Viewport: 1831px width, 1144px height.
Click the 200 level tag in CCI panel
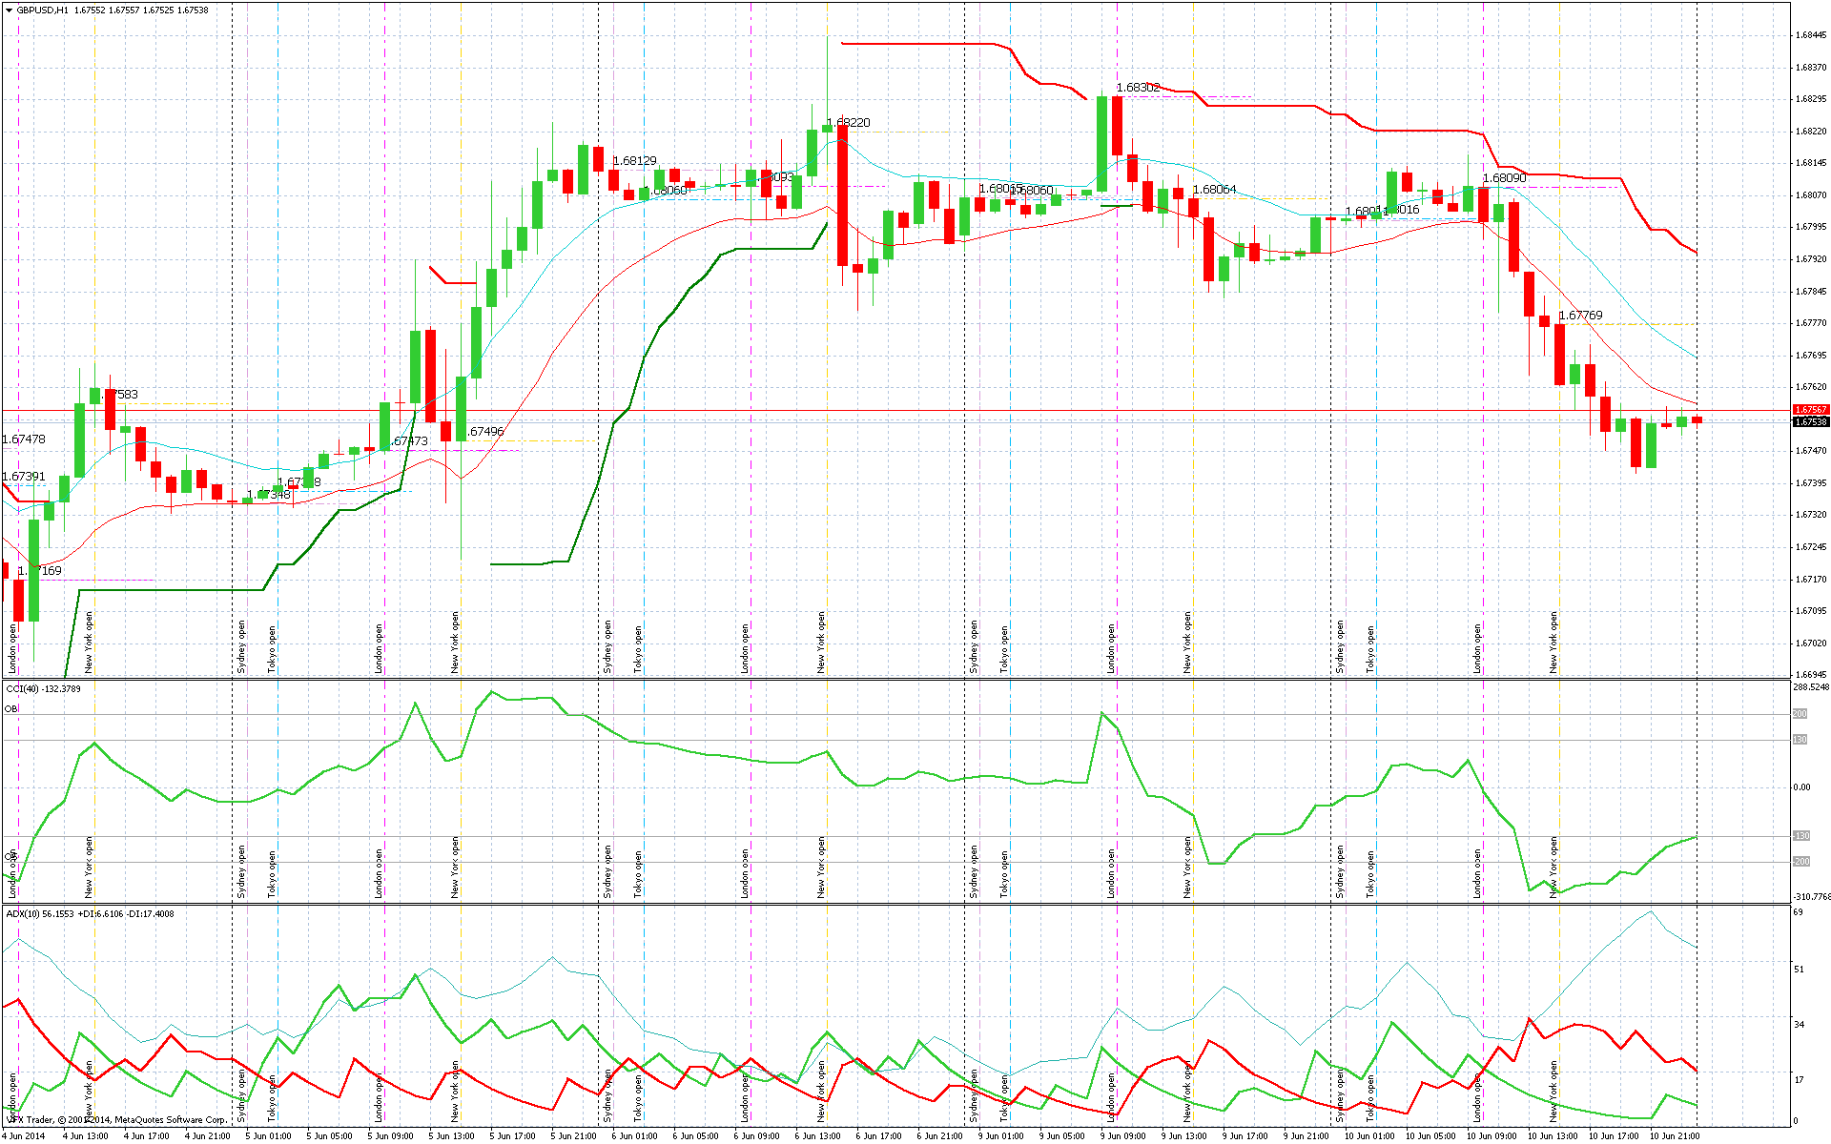[1800, 714]
